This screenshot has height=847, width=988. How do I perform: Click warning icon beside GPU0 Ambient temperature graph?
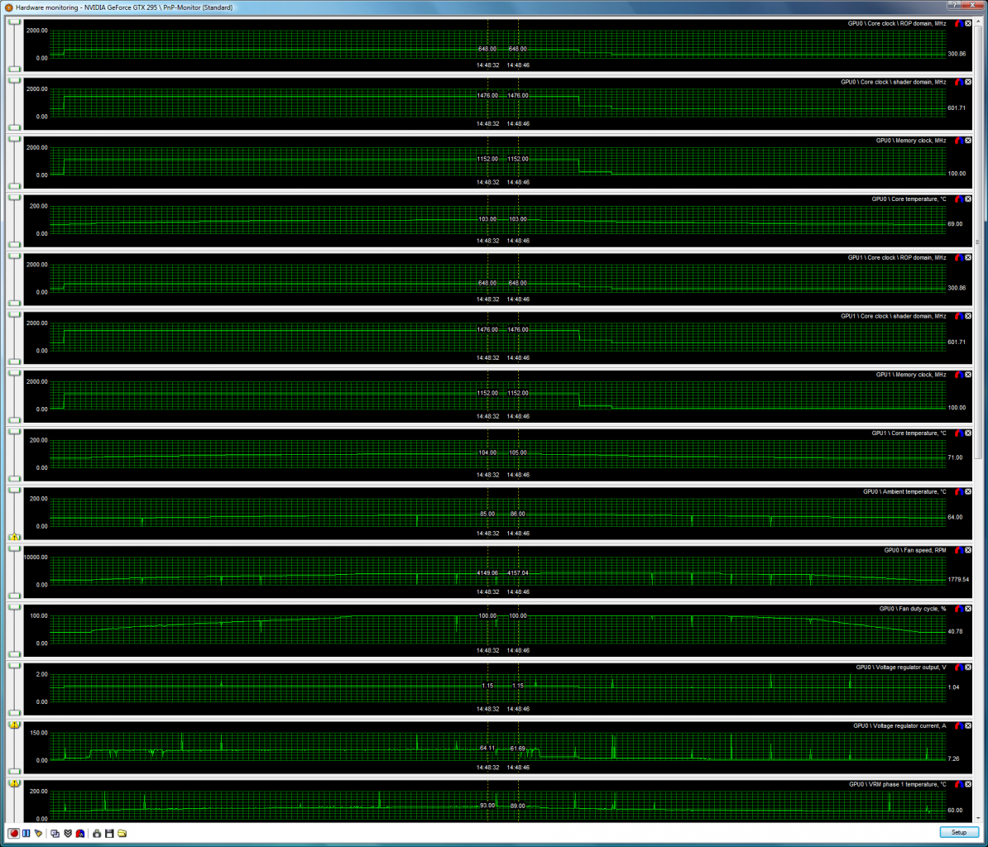coord(14,537)
